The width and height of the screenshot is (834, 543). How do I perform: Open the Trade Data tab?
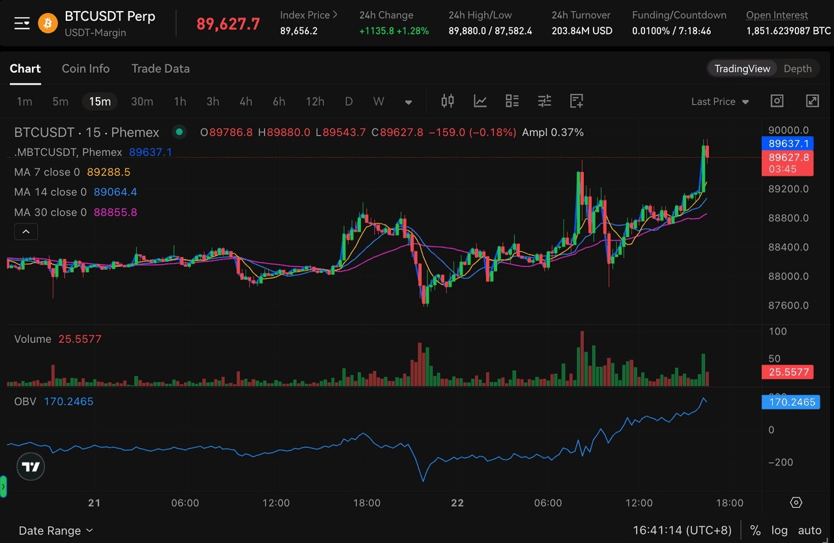click(160, 68)
